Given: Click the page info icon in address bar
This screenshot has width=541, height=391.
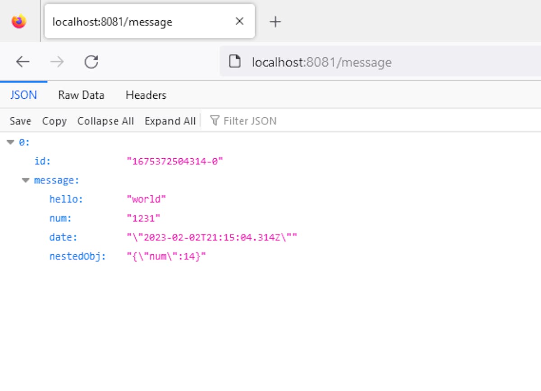Looking at the screenshot, I should point(234,62).
